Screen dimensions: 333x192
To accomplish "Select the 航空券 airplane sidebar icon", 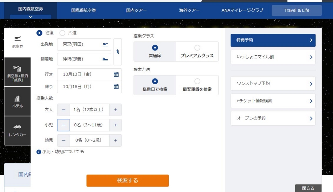I will click(x=18, y=38).
